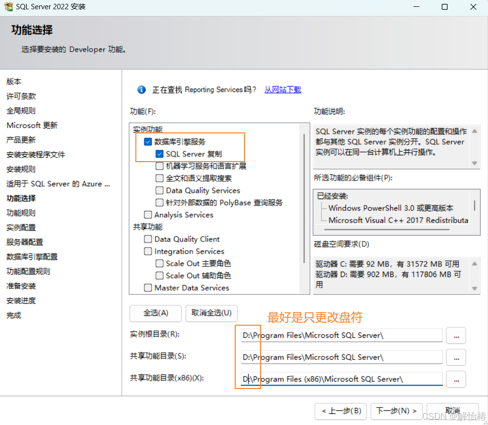Select 产品更新 step in the sidebar
The height and width of the screenshot is (425, 488).
[x=21, y=140]
